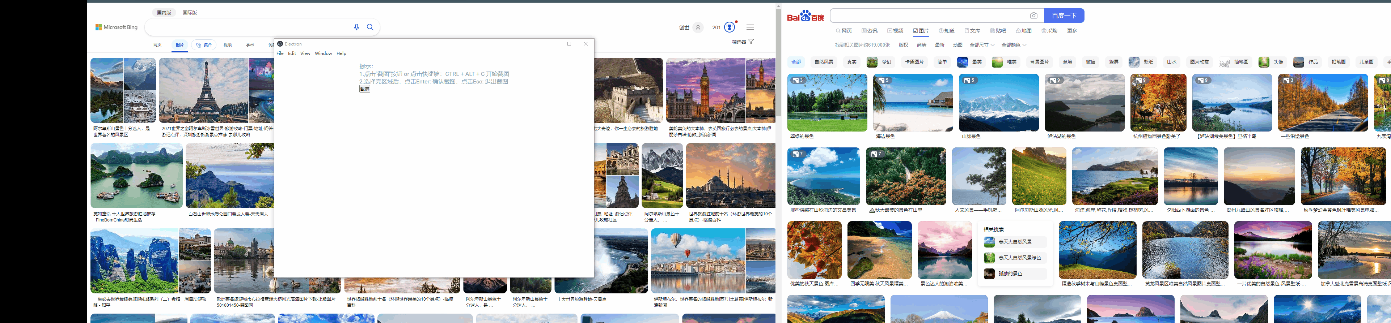
Task: Click the Electron app icon in title bar
Action: [x=280, y=44]
